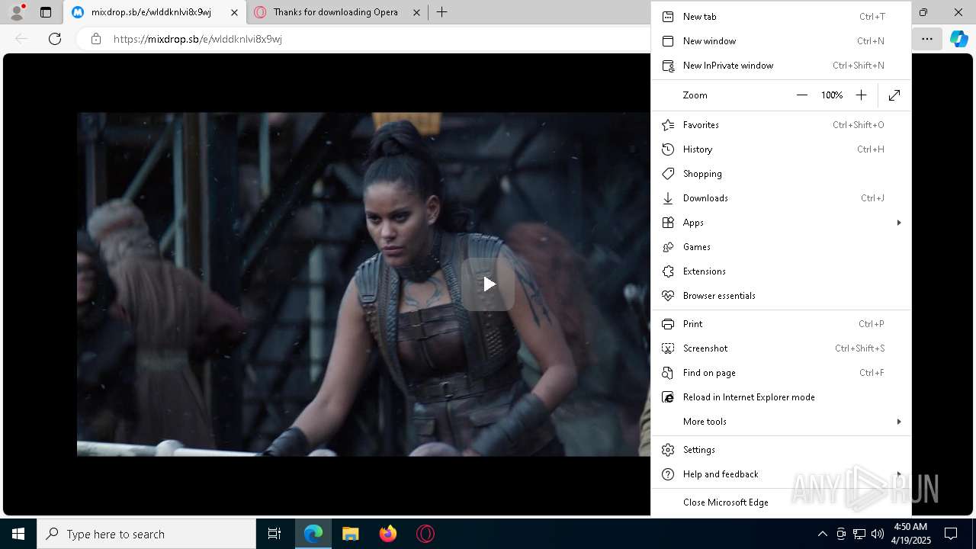Click the back navigation arrow
Image resolution: width=976 pixels, height=549 pixels.
click(x=21, y=39)
